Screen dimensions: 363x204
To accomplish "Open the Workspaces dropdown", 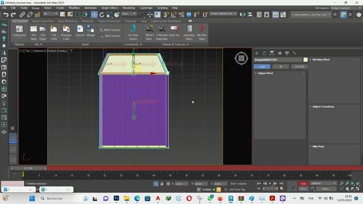I will [x=346, y=8].
